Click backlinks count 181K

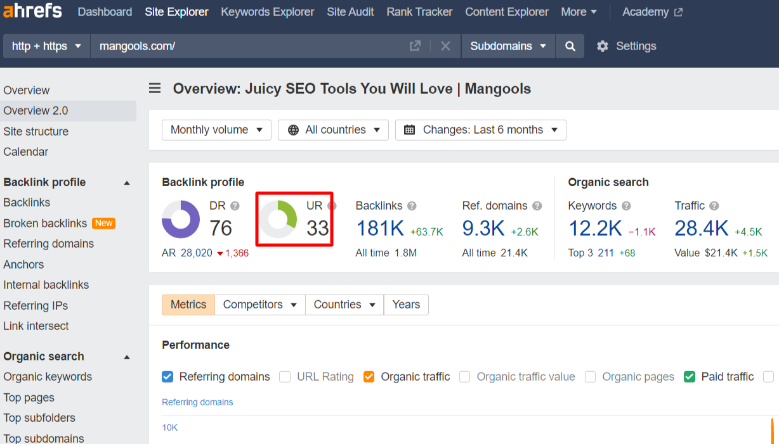click(x=381, y=229)
